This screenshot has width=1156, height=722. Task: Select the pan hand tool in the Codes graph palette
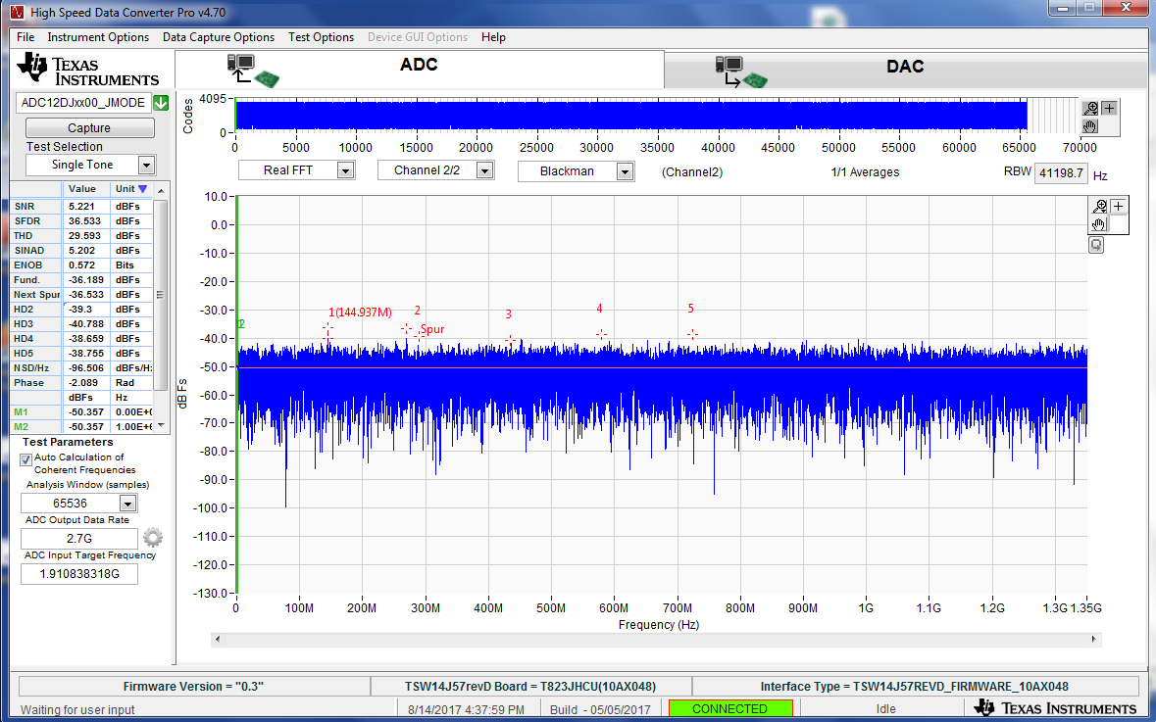(x=1090, y=126)
